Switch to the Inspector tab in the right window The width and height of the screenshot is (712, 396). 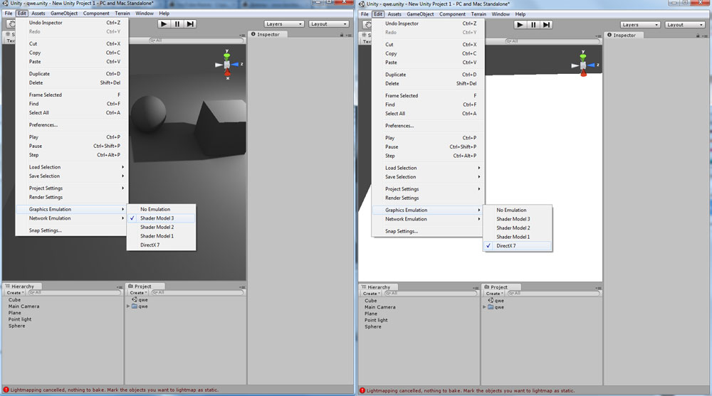pyautogui.click(x=624, y=35)
